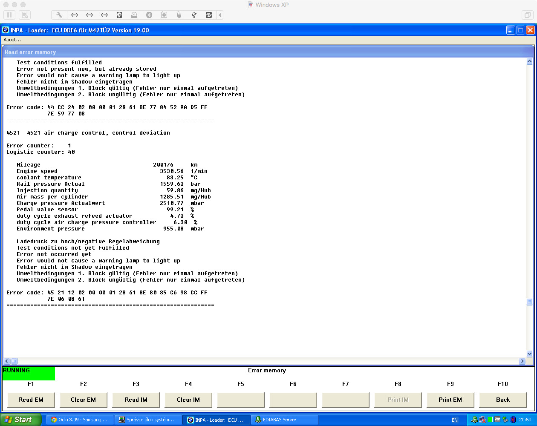This screenshot has height=426, width=537.
Task: Click the hard disk icon in VM toolbar
Action: (119, 15)
